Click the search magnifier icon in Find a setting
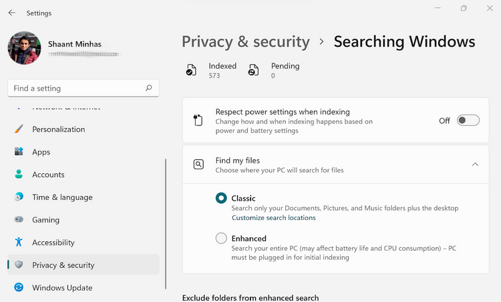The width and height of the screenshot is (501, 302). pyautogui.click(x=148, y=88)
